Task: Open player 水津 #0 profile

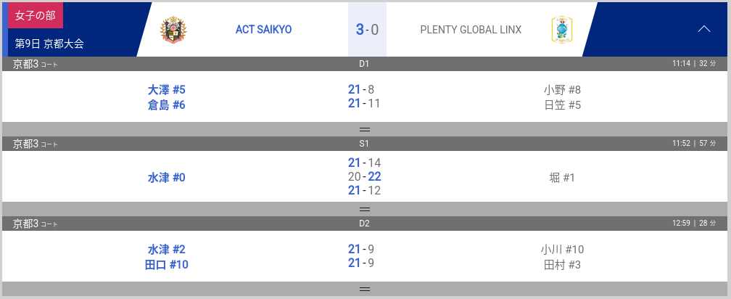Action: [x=167, y=177]
